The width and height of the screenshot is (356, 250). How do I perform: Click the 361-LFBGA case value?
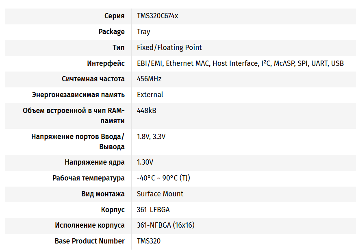[x=153, y=210]
